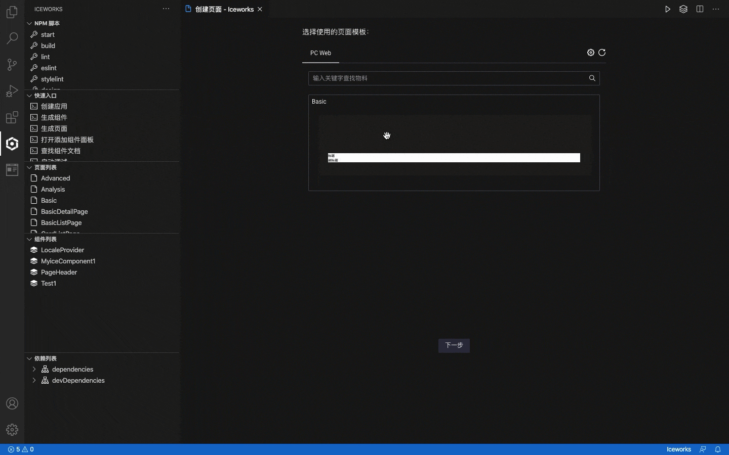Collapse the NPM 脚本 section
Screen dimensions: 729x455
(x=29, y=23)
